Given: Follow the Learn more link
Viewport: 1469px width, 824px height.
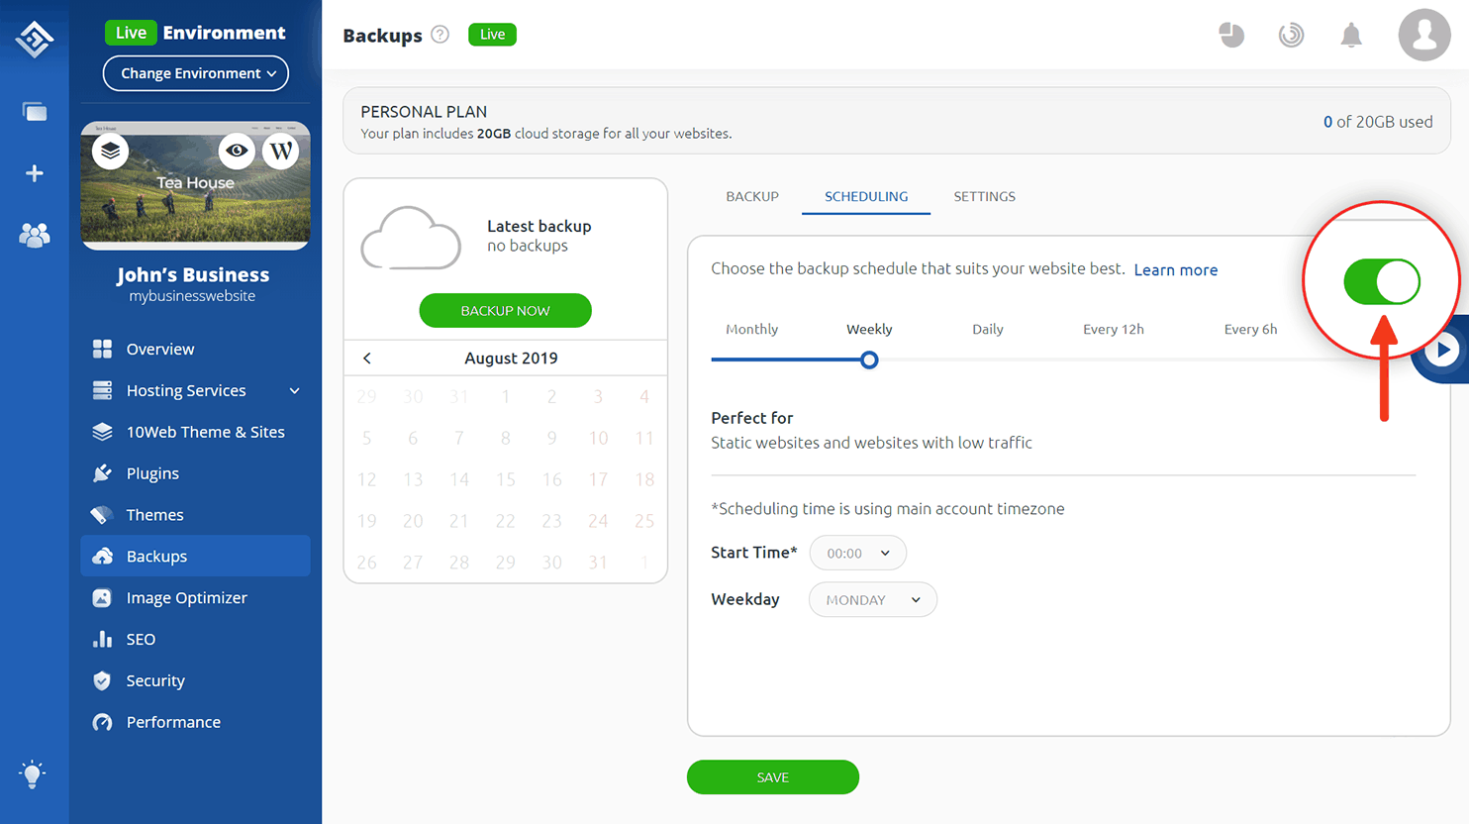Looking at the screenshot, I should click(1176, 269).
